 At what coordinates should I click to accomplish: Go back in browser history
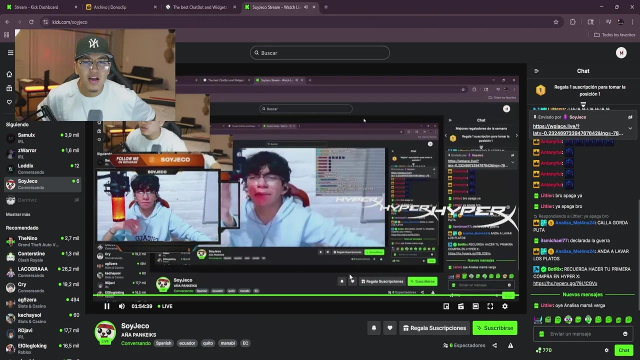[7, 22]
